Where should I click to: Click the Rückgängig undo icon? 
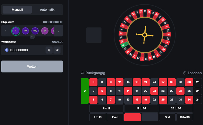(x=83, y=73)
